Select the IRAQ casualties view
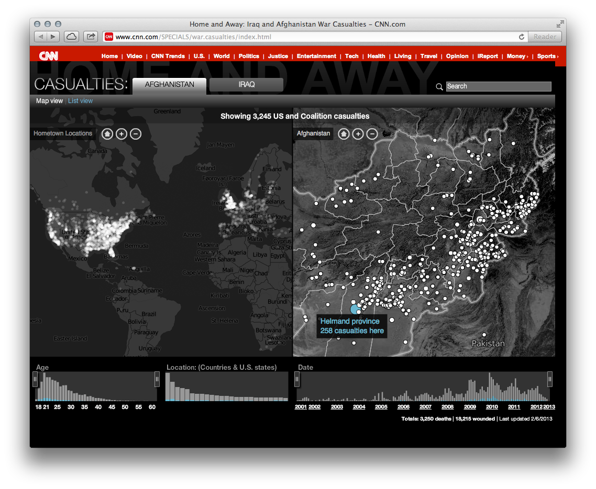Screen dimensions: 596x489 coord(246,84)
